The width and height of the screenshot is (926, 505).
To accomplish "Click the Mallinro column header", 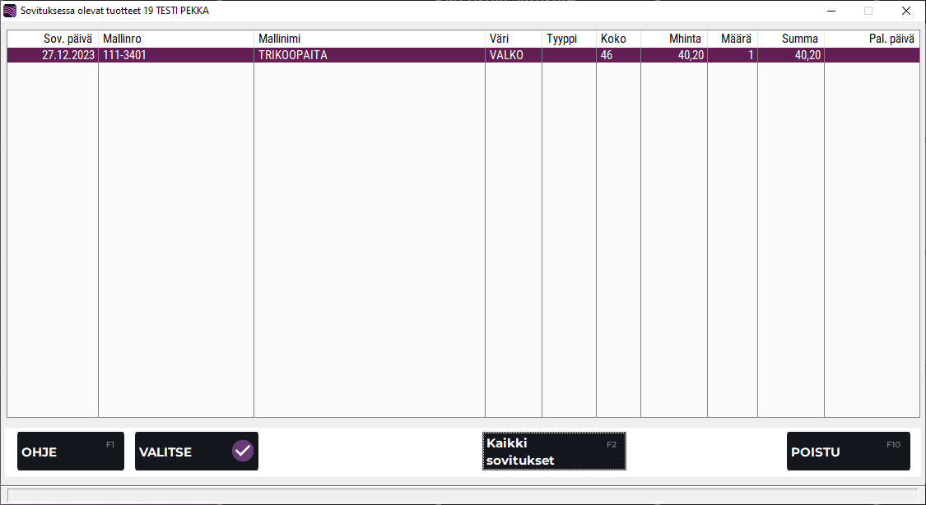I will click(175, 39).
